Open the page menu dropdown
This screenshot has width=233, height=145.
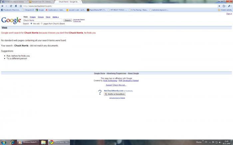click(x=225, y=6)
